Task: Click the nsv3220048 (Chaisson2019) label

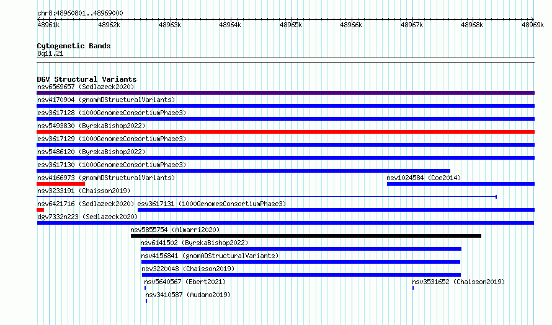Action: [188, 269]
